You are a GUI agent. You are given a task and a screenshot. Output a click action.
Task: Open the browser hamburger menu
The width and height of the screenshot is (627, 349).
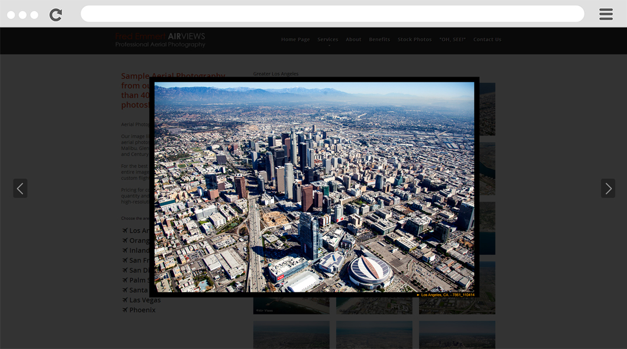pyautogui.click(x=605, y=15)
